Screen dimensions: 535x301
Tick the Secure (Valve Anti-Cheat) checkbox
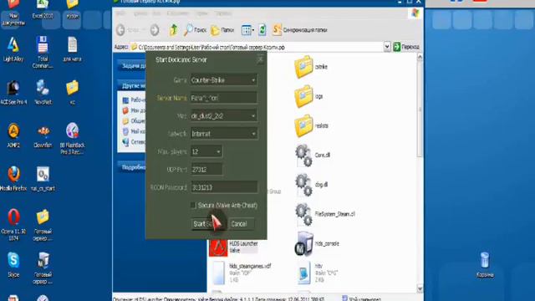193,205
